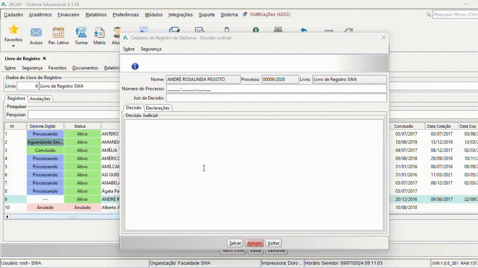The height and width of the screenshot is (268, 478).
Task: Click Notificações (4263) label
Action: click(x=270, y=15)
